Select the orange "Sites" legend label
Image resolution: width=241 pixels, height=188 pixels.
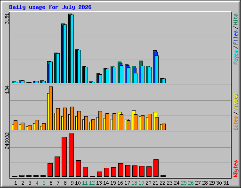235,123
